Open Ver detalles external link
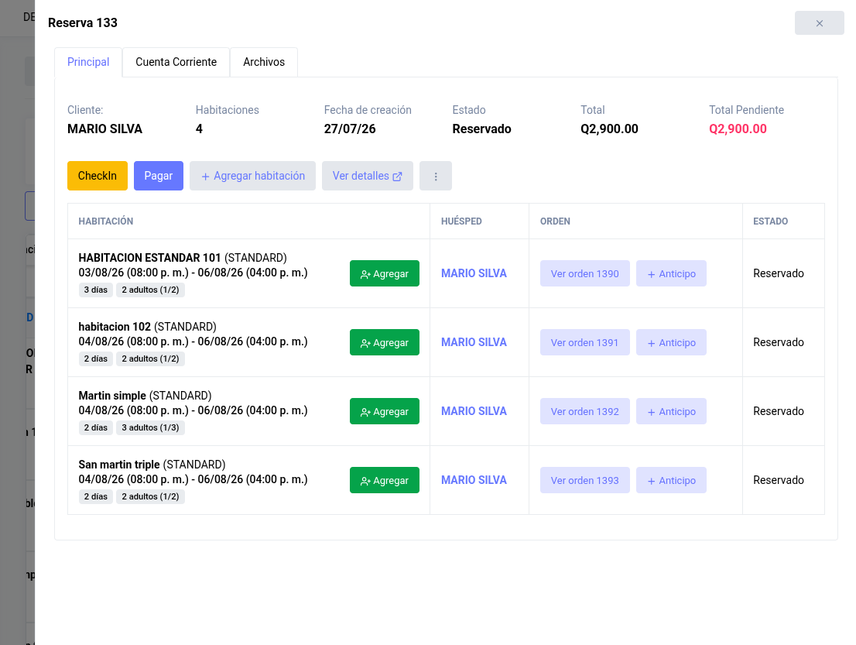Viewport: 856px width, 645px height. click(368, 176)
